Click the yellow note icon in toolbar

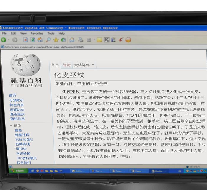click(100, 40)
